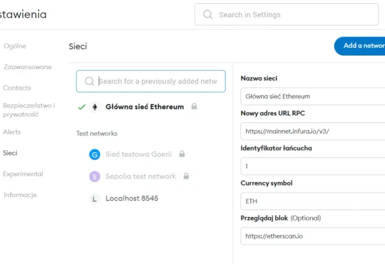The width and height of the screenshot is (385, 267).
Task: Click the Nowy adres URL RPC field
Action: (313, 131)
